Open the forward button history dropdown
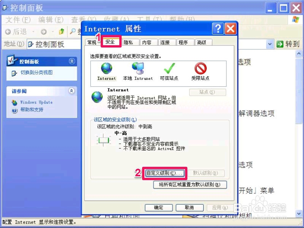304x228 pixels. click(x=53, y=32)
